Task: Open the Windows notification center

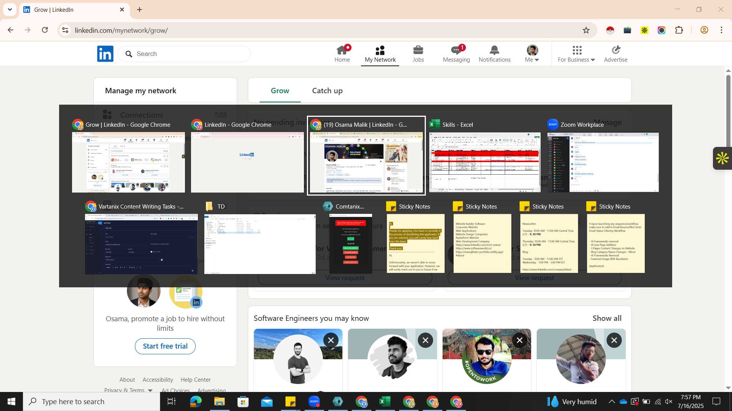Action: coord(716,401)
